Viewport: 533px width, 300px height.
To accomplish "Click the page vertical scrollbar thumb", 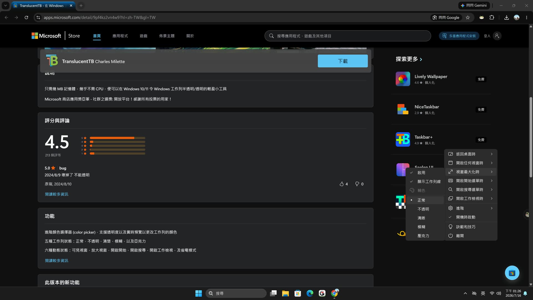I will coord(531,137).
